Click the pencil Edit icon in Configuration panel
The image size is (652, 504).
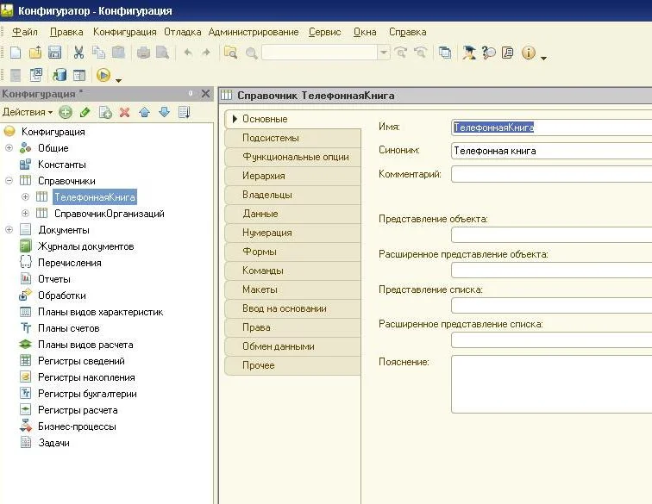click(x=85, y=112)
